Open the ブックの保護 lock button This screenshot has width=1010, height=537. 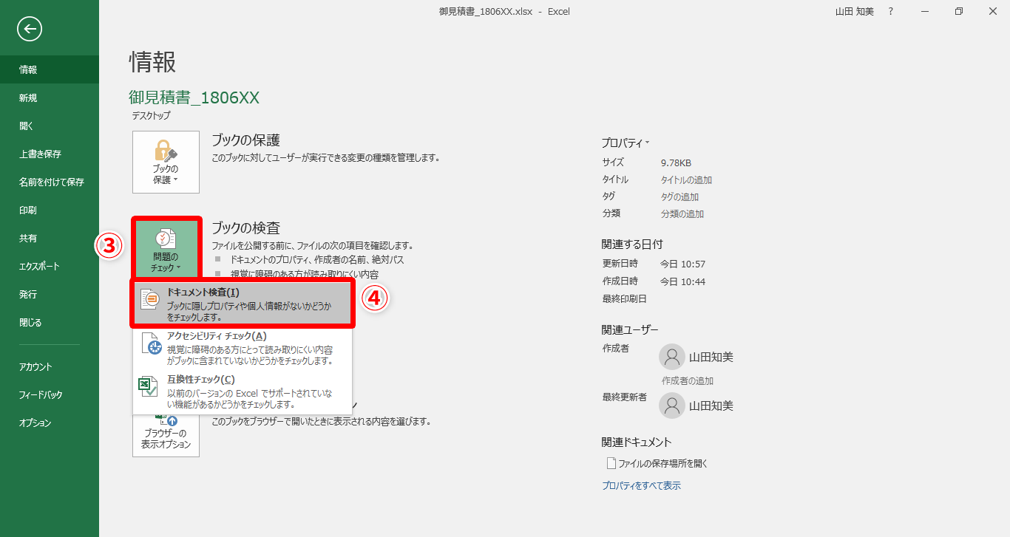[166, 162]
